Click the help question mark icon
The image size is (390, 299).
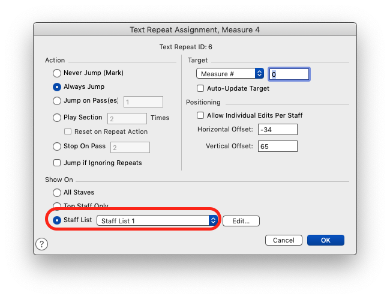pyautogui.click(x=41, y=244)
